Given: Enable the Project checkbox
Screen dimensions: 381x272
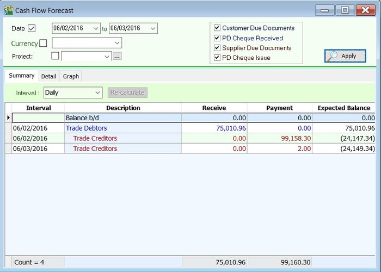Looking at the screenshot, I should (x=55, y=56).
